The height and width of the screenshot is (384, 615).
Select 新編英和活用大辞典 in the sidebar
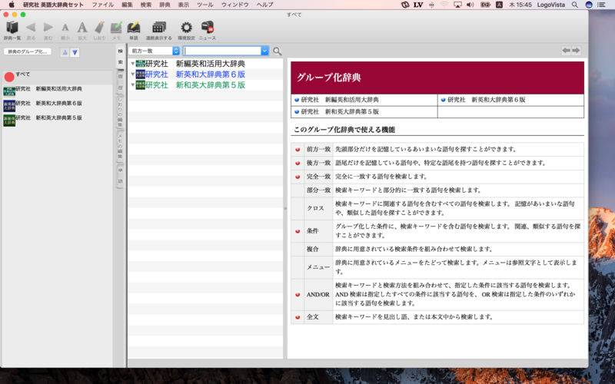click(x=56, y=91)
